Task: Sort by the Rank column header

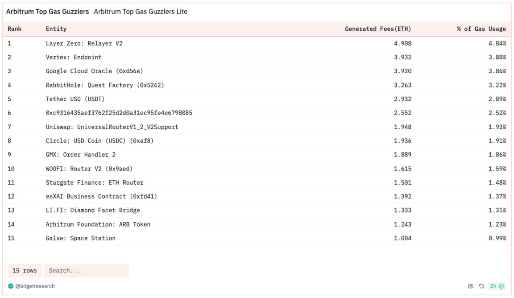Action: 15,29
